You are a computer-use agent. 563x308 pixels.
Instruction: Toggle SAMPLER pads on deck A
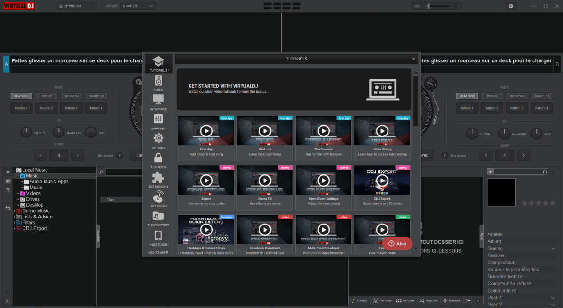pyautogui.click(x=96, y=96)
